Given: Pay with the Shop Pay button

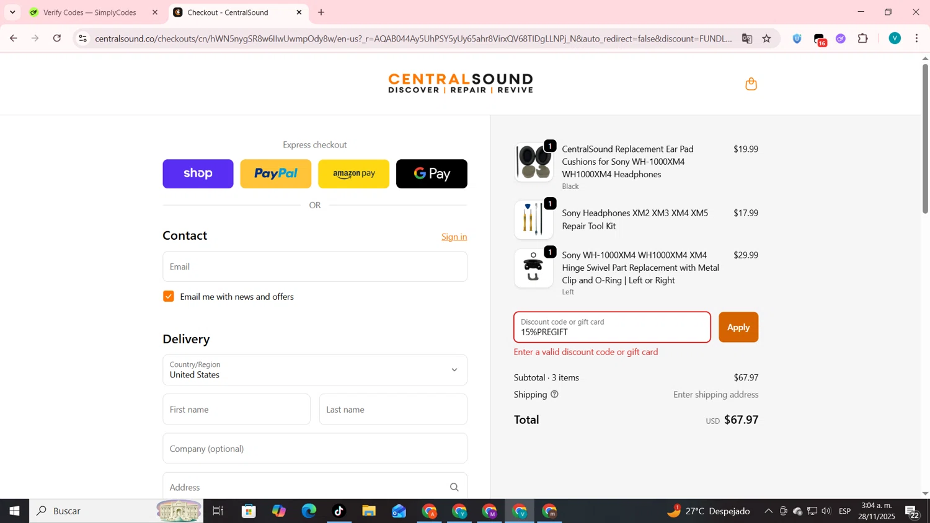Looking at the screenshot, I should [x=198, y=174].
